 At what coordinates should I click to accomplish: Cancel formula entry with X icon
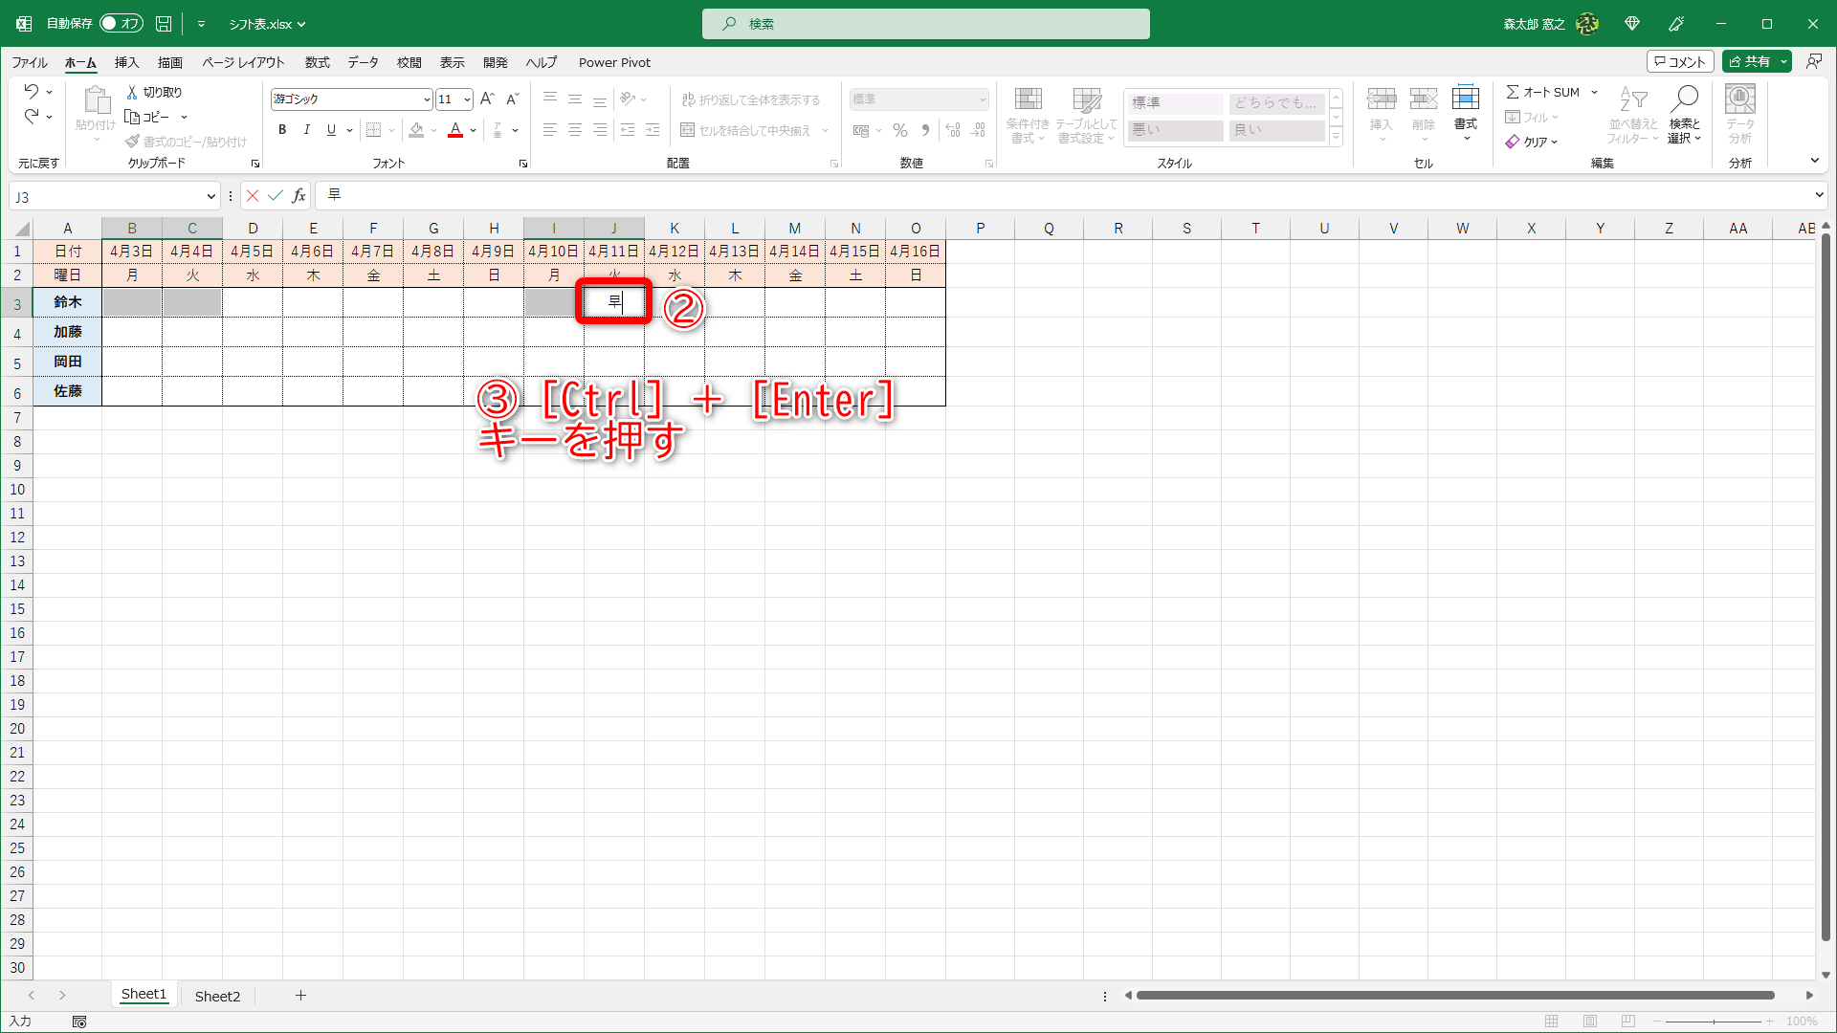253,196
